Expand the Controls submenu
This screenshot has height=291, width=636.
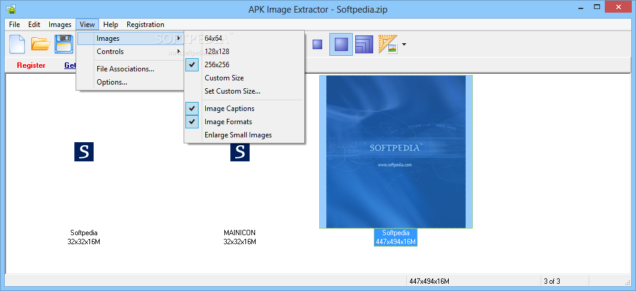point(130,52)
